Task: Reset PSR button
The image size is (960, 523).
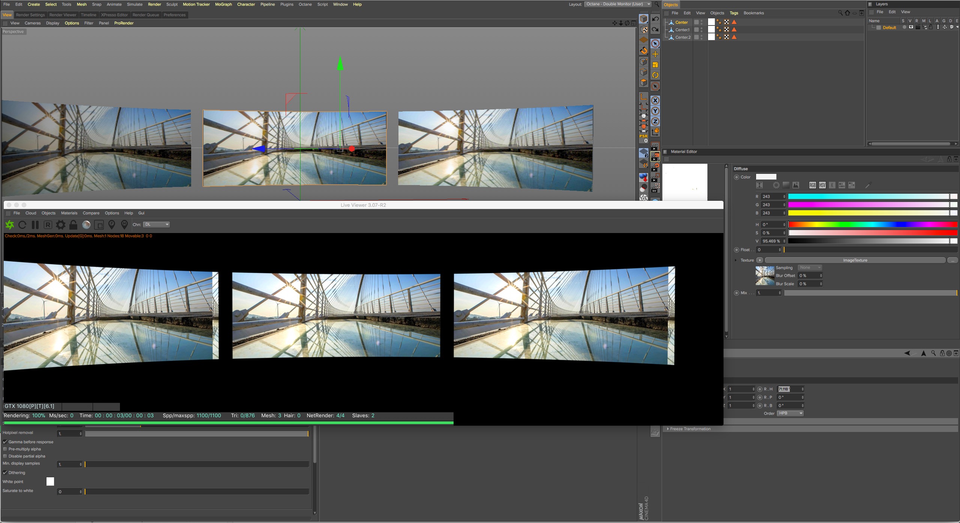Action: pyautogui.click(x=644, y=138)
